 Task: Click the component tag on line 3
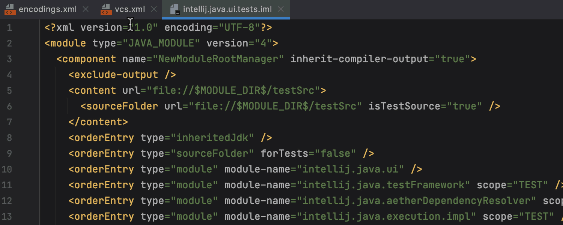click(x=86, y=59)
